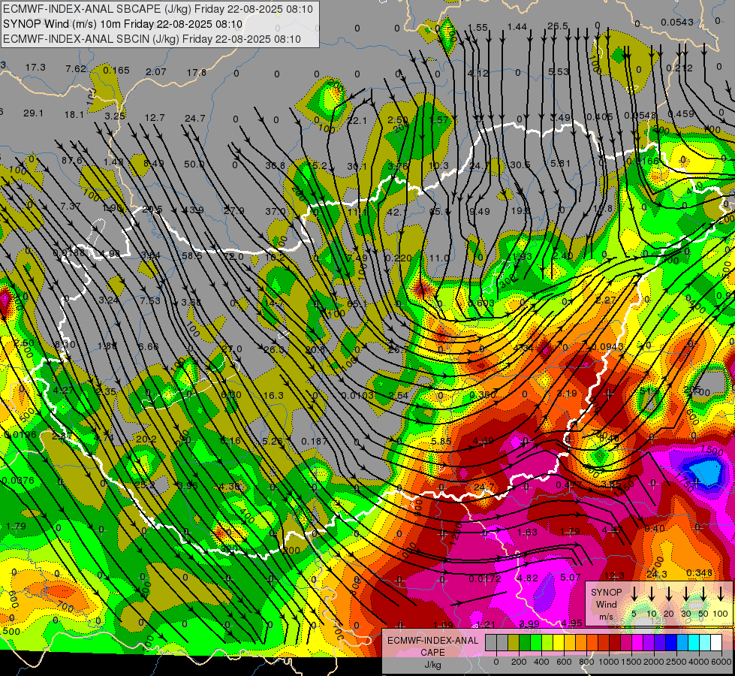Click the blue CAPE maximum blob
This screenshot has width=735, height=676.
click(704, 473)
